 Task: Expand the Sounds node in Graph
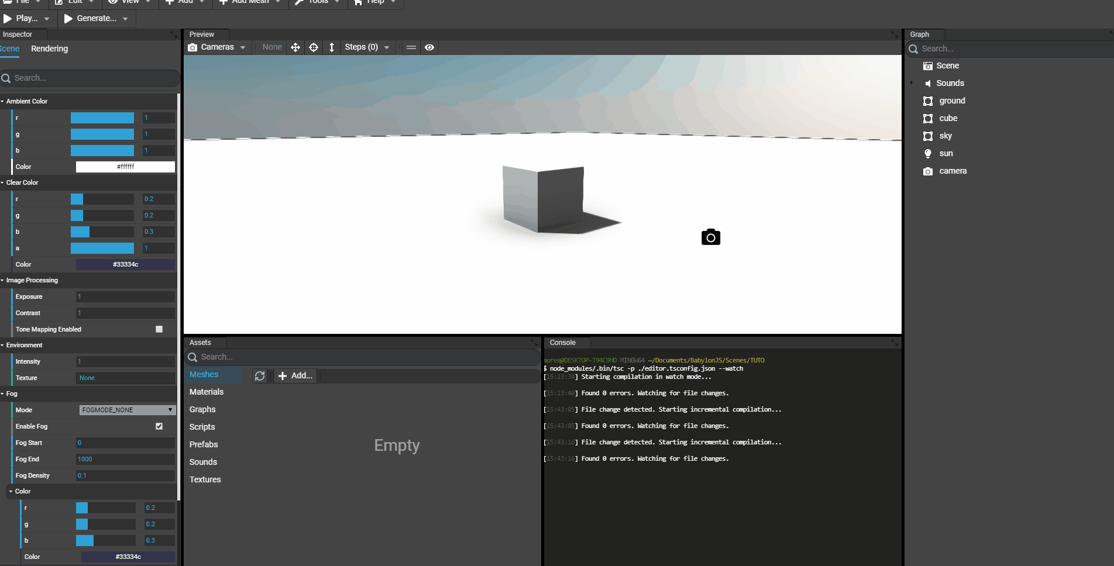coord(912,83)
